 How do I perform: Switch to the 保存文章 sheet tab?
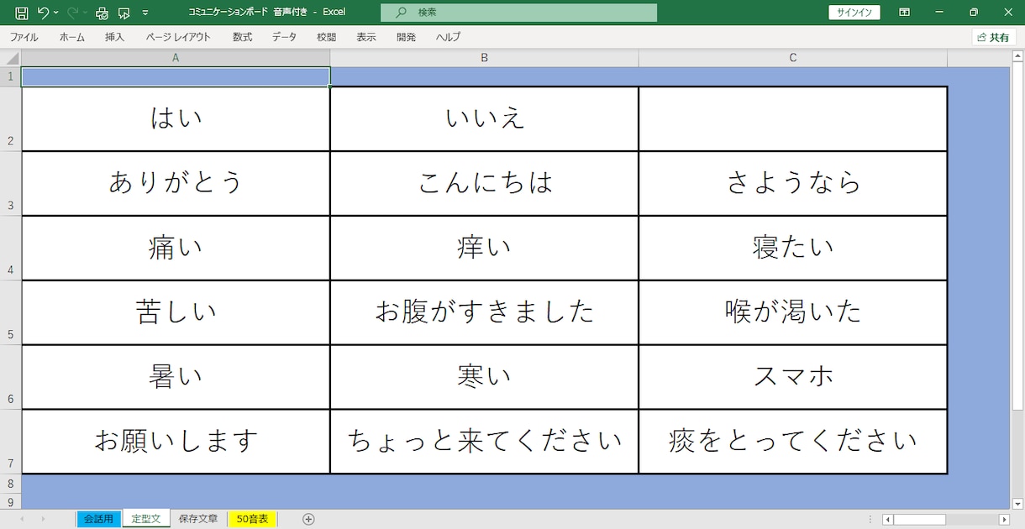(x=198, y=519)
